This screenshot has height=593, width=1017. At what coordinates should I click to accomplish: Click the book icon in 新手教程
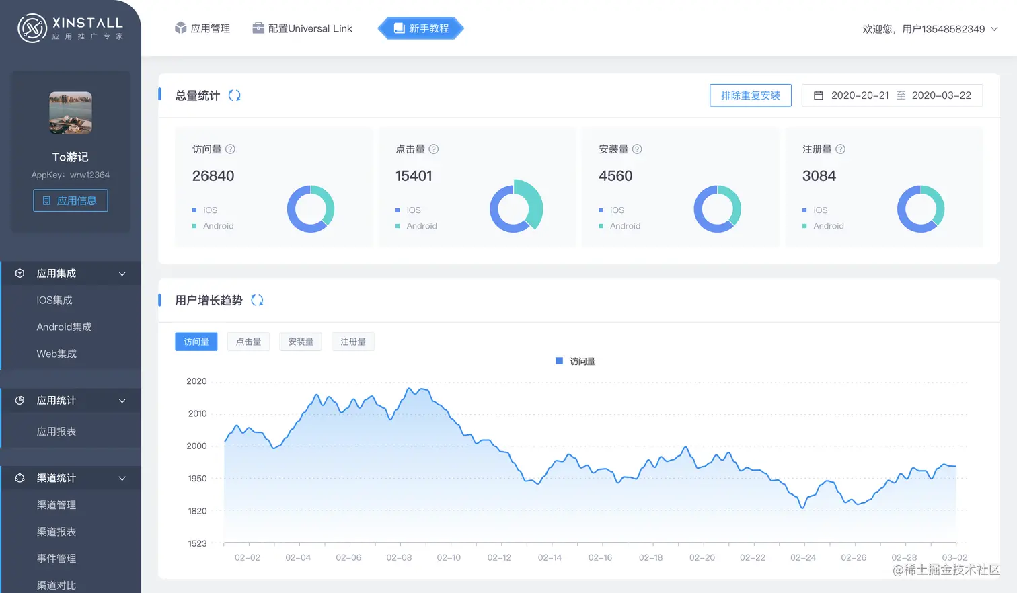click(x=399, y=28)
